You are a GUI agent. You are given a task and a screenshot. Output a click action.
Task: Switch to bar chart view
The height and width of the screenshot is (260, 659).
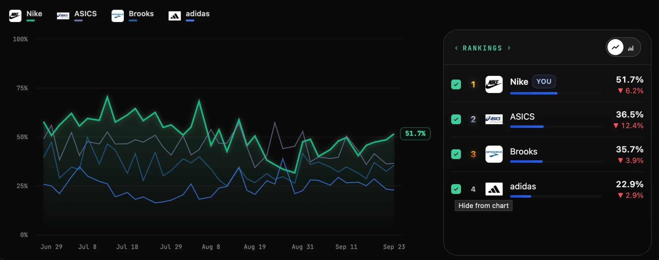pyautogui.click(x=631, y=48)
